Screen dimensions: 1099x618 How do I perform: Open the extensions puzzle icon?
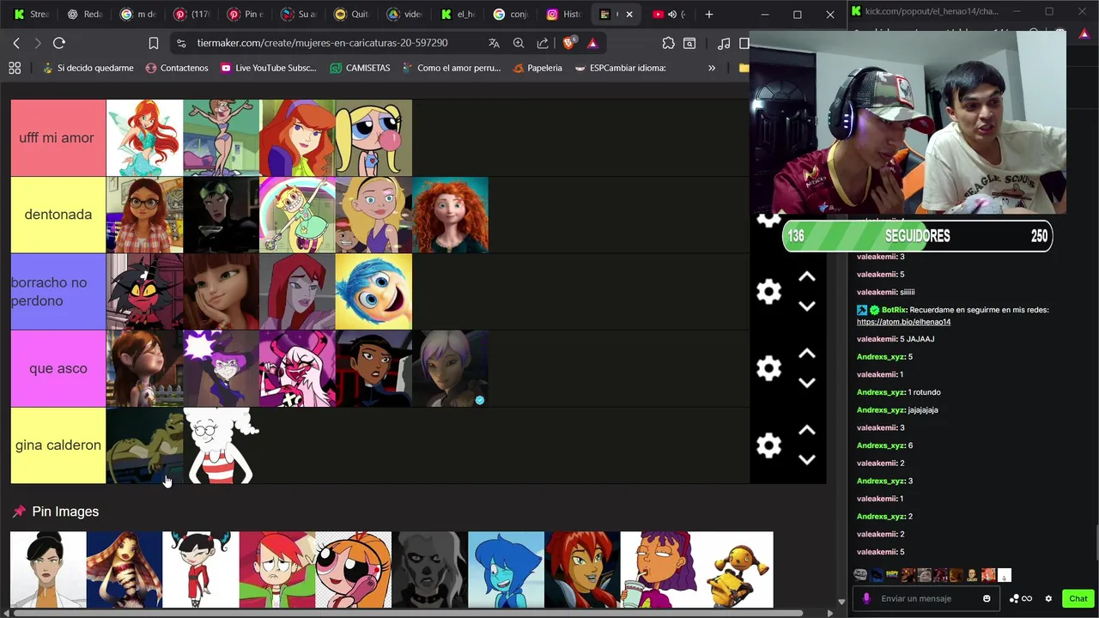coord(669,43)
